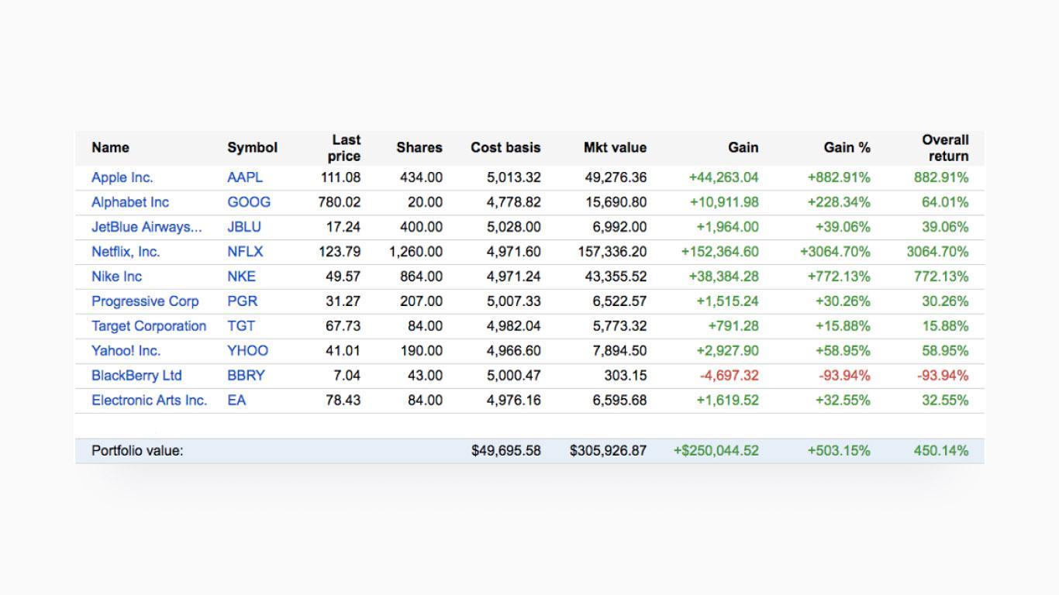Sort by the Gain % column header

(x=847, y=148)
